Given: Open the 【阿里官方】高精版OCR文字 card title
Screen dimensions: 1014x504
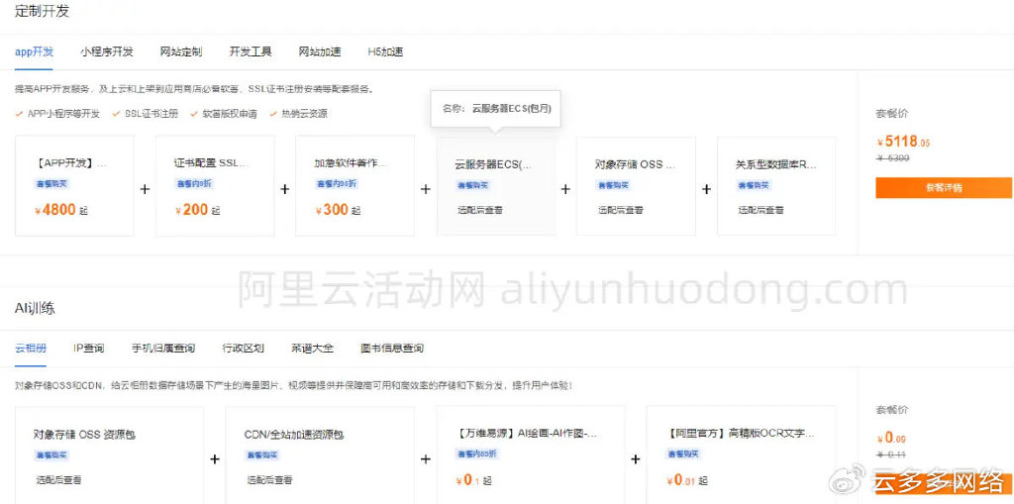Looking at the screenshot, I should pos(740,434).
